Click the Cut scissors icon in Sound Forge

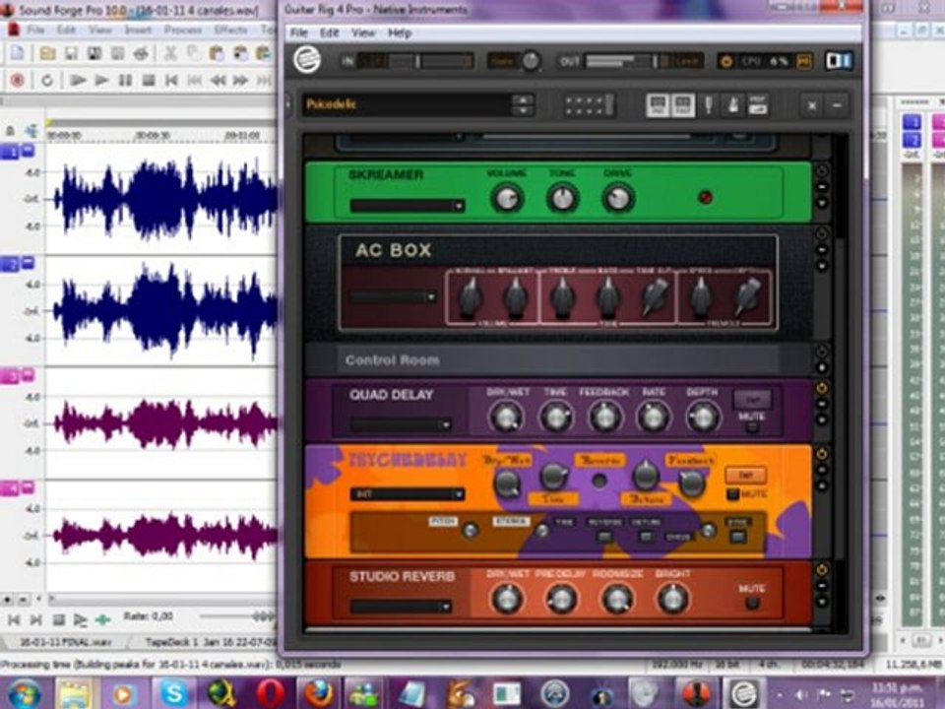pos(170,53)
